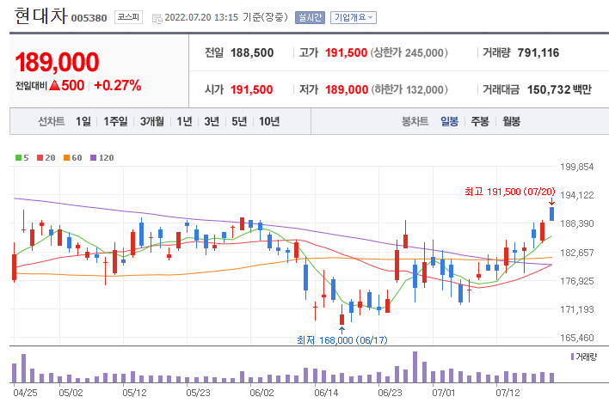Click the 06/02 date axis label
This screenshot has height=403, width=609.
(261, 393)
